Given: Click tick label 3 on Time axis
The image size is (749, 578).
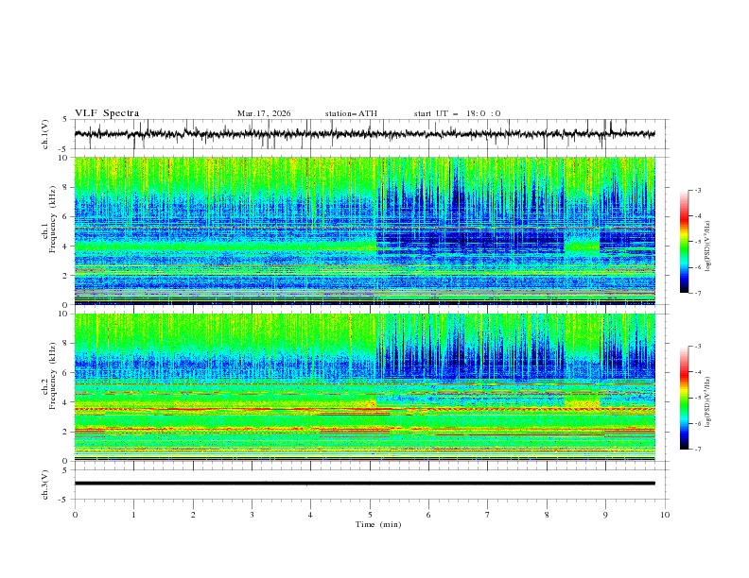Looking at the screenshot, I should coord(252,515).
